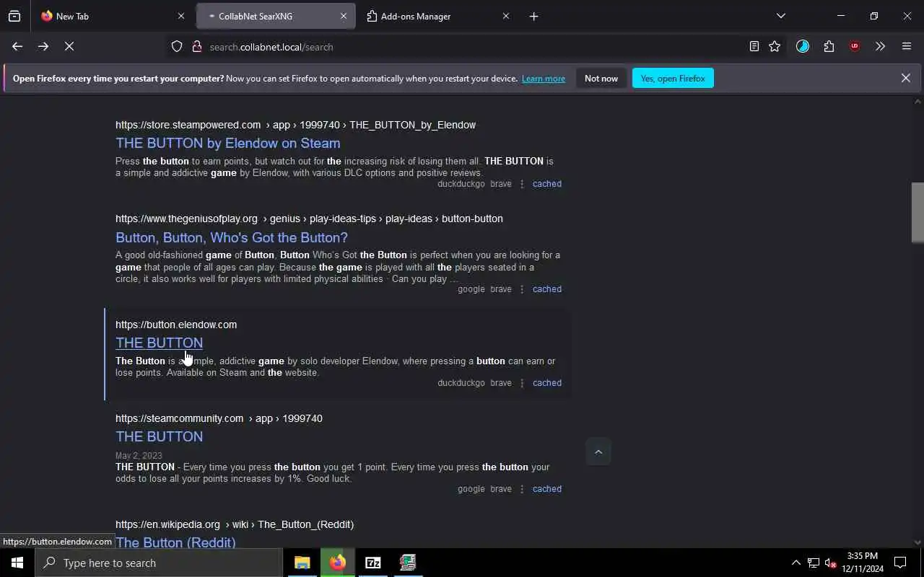Open cached copy of button.elendow.com result
The width and height of the screenshot is (924, 577).
click(547, 383)
